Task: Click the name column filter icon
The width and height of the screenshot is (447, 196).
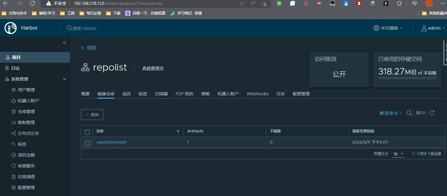Action: click(x=178, y=131)
